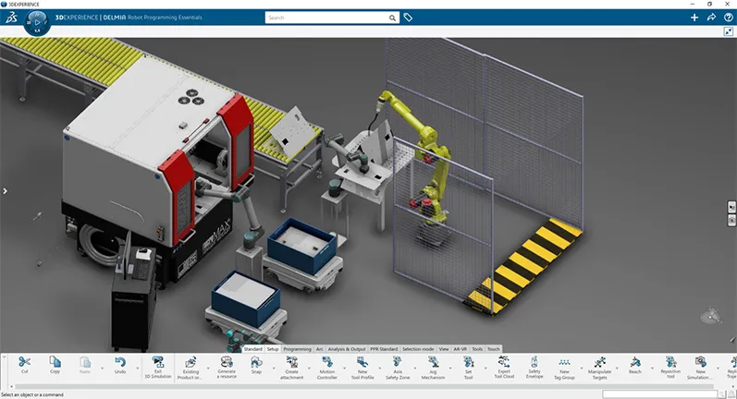Image resolution: width=737 pixels, height=399 pixels.
Task: Switch to the Setup tab
Action: 273,349
